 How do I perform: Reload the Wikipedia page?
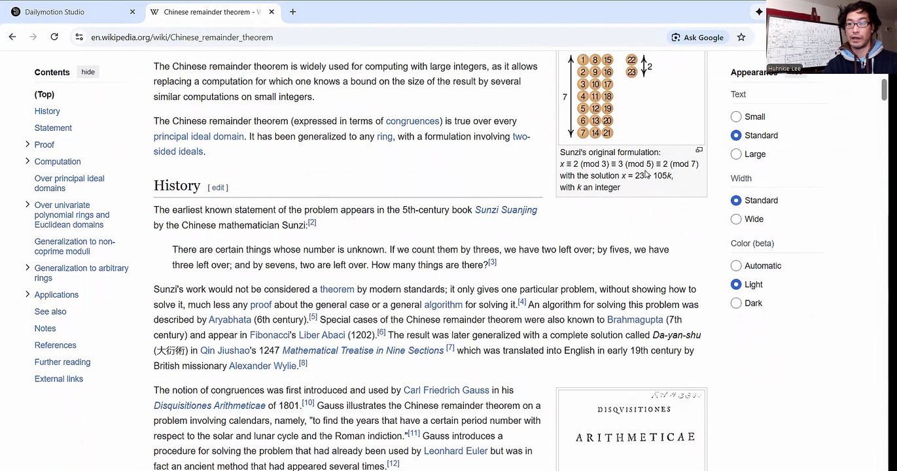tap(54, 37)
